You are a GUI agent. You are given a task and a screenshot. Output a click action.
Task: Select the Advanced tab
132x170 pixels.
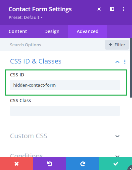88,31
